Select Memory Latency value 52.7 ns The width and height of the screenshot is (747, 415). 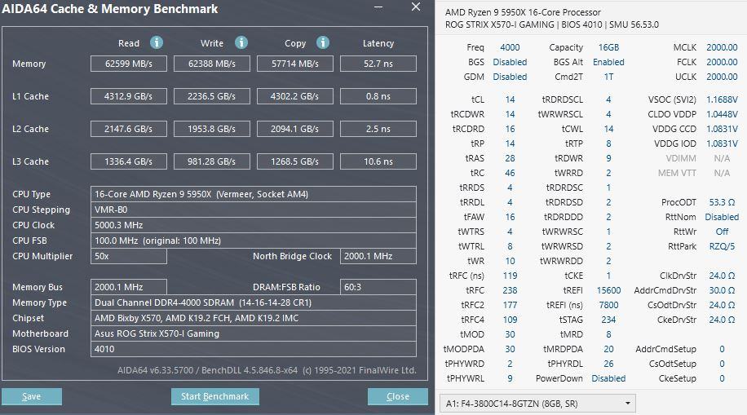tap(378, 64)
